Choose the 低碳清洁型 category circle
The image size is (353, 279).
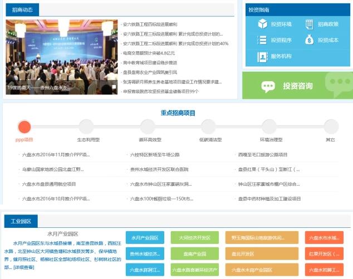(208, 126)
